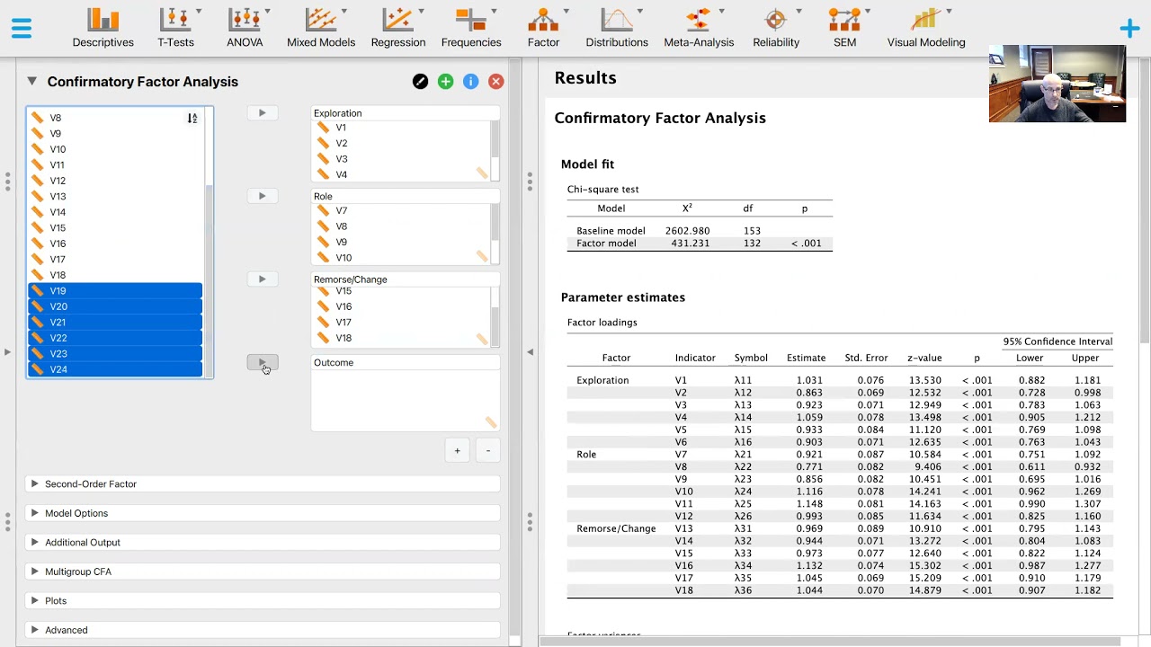Move selected variables to Exploration factor
Screen dimensions: 1151x647
[x=263, y=112]
